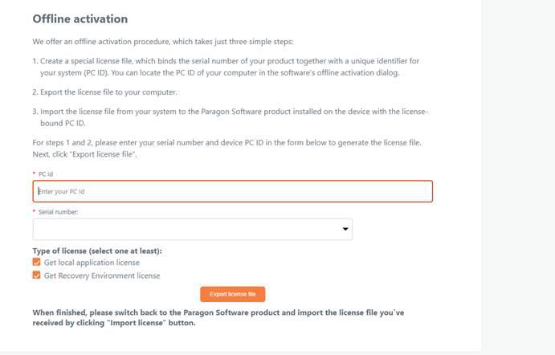Click the 'Enter your PC Id' input field
This screenshot has height=355, width=555.
coord(233,191)
